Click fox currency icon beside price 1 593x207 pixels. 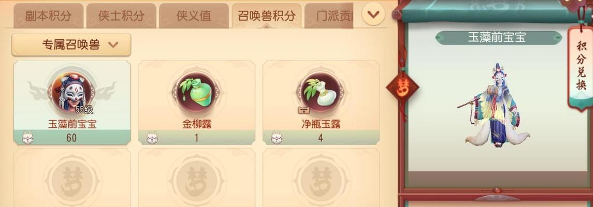152,138
